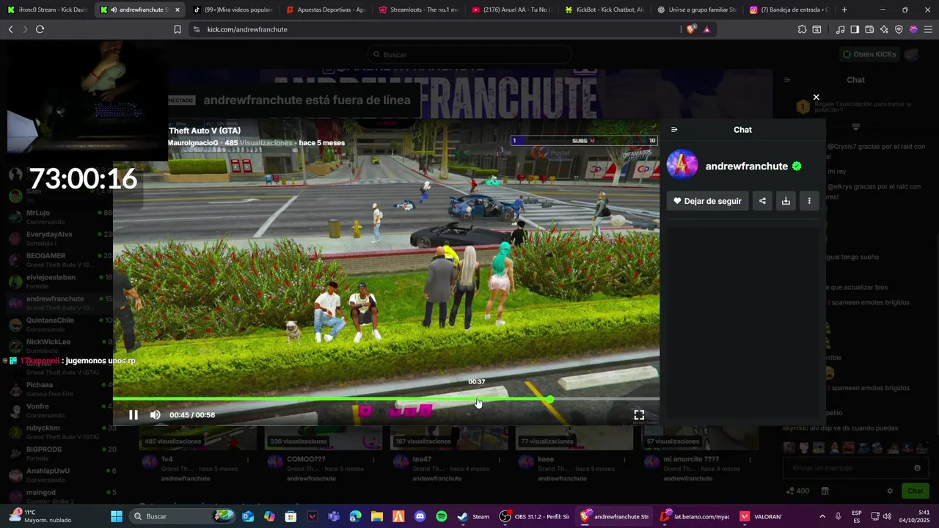Image resolution: width=939 pixels, height=528 pixels.
Task: Click taskbar Buscar search box
Action: coord(183,516)
